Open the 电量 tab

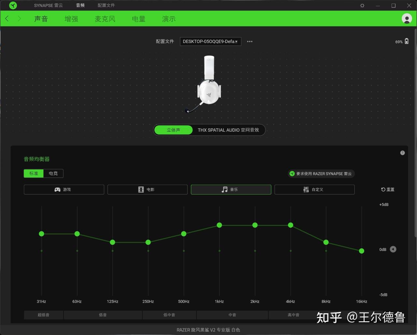(x=138, y=19)
